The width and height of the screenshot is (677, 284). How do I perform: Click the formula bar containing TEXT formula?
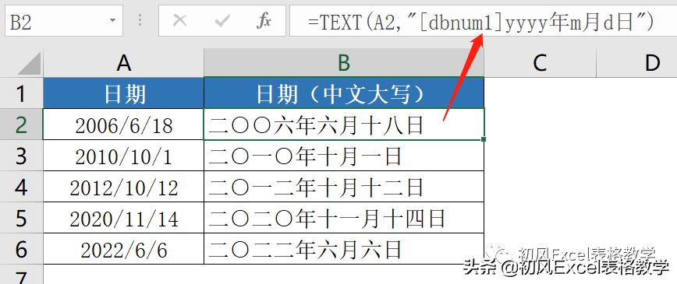(x=483, y=21)
